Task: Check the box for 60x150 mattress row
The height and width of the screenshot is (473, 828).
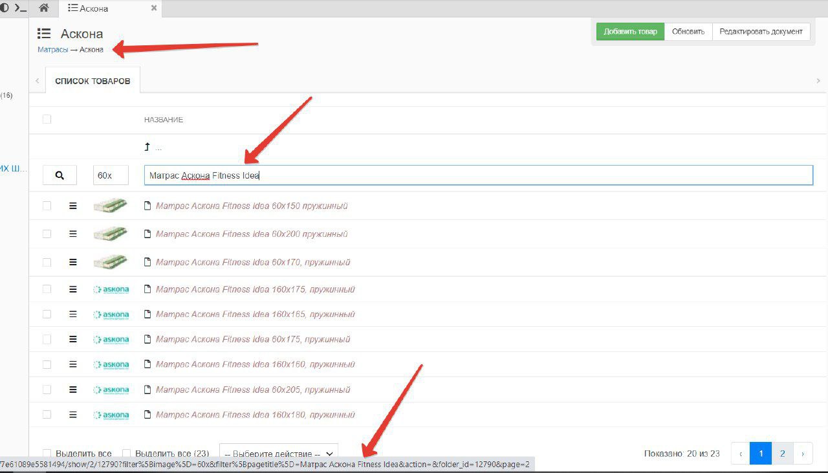Action: pos(47,206)
